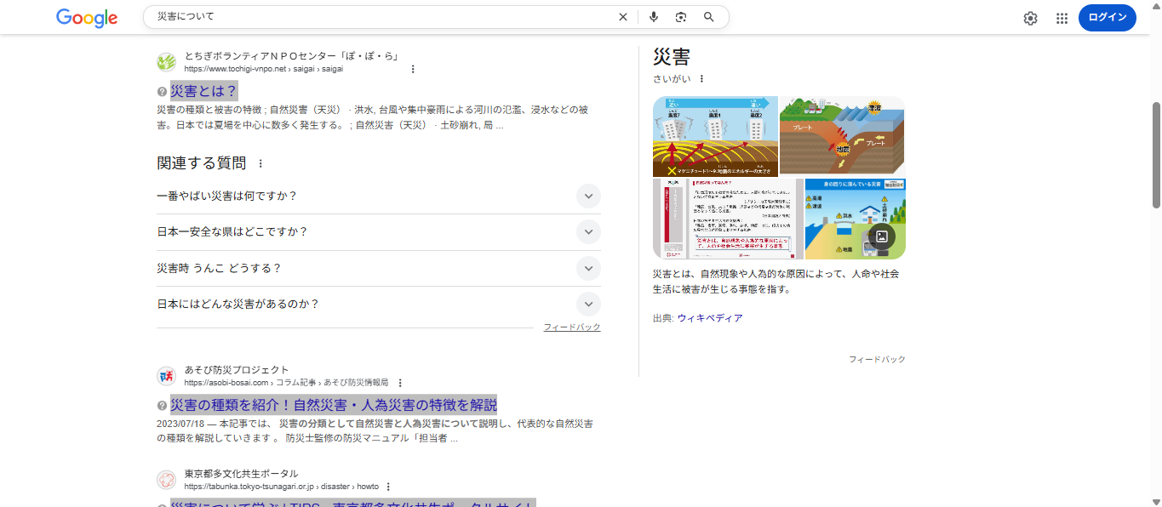Image resolution: width=1162 pixels, height=507 pixels.
Task: Open the 災害とは？ result link
Action: [x=204, y=91]
